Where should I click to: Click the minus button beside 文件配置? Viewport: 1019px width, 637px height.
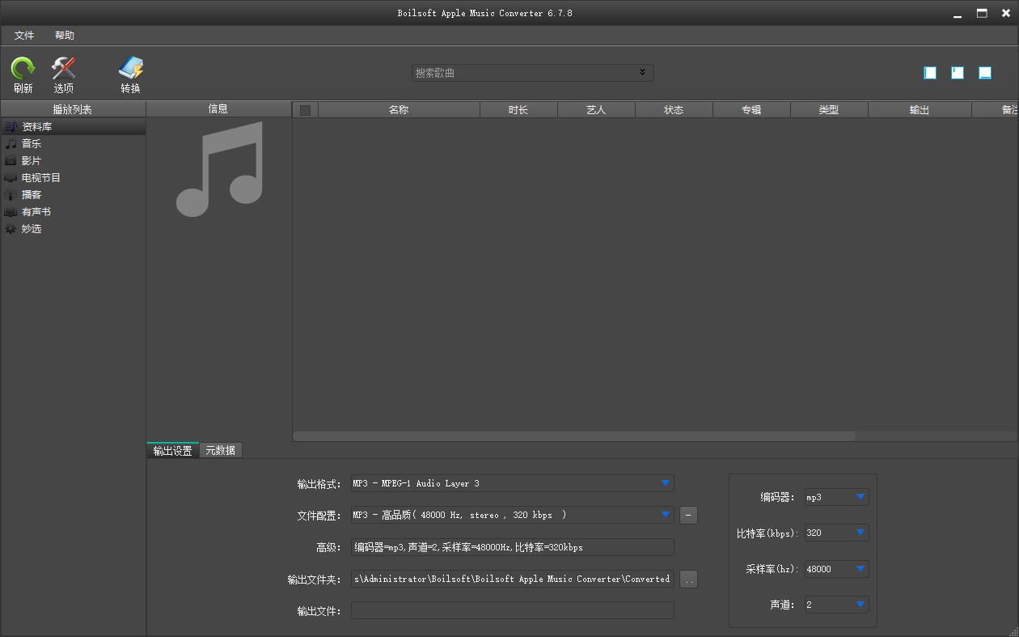coord(688,515)
